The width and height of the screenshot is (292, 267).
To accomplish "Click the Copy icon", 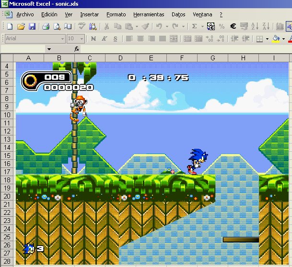I will (x=117, y=26).
